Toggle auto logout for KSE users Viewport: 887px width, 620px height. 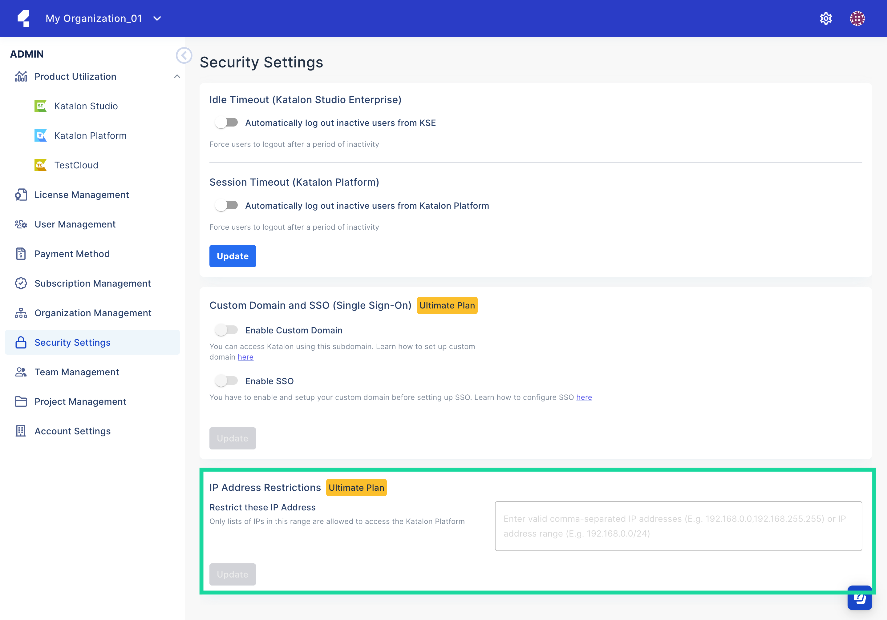click(x=226, y=123)
